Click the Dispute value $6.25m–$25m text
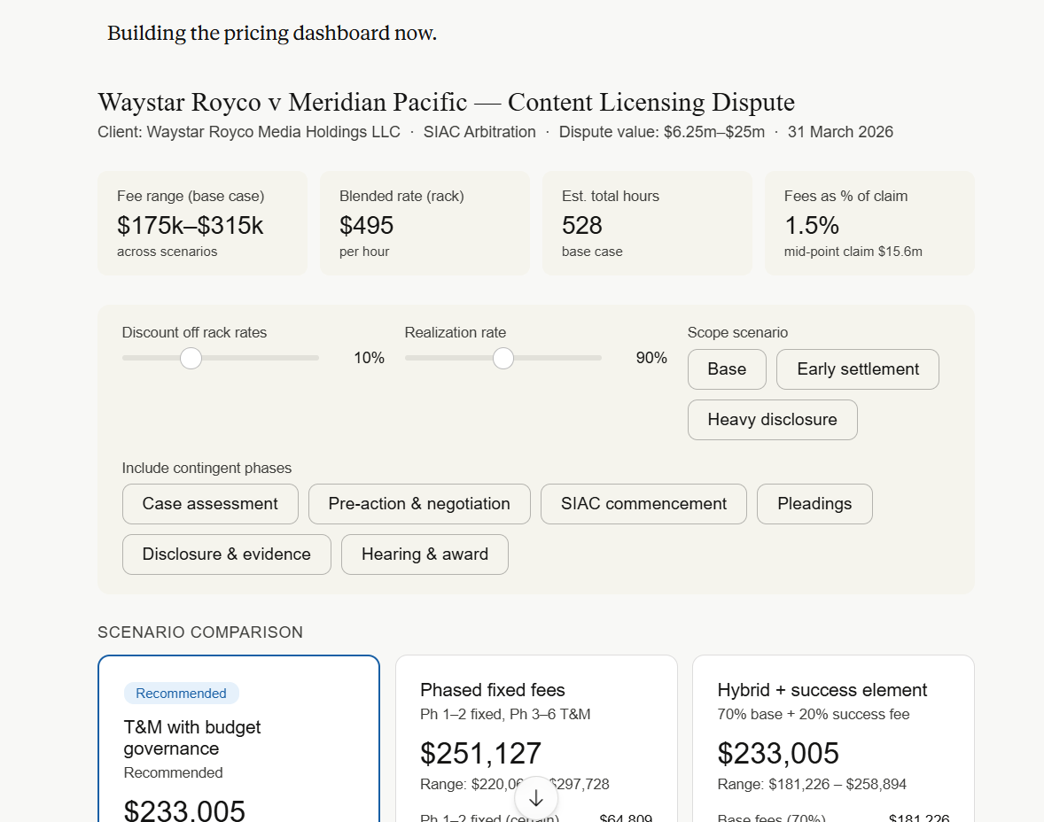1044x822 pixels. 662,132
